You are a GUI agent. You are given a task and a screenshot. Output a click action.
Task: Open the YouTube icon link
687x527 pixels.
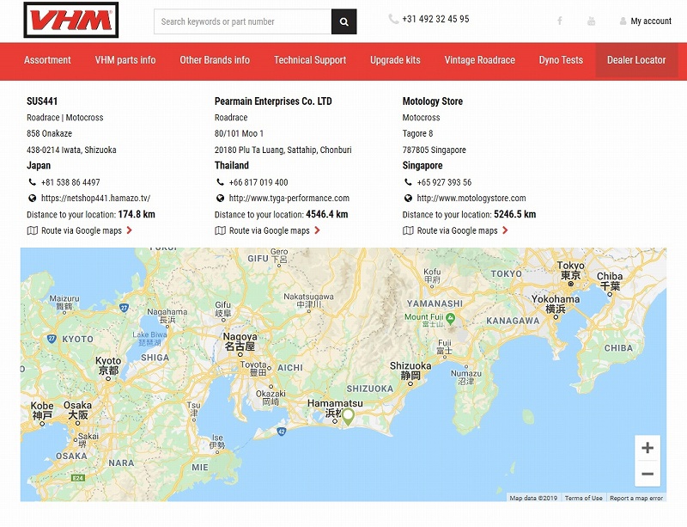click(591, 21)
